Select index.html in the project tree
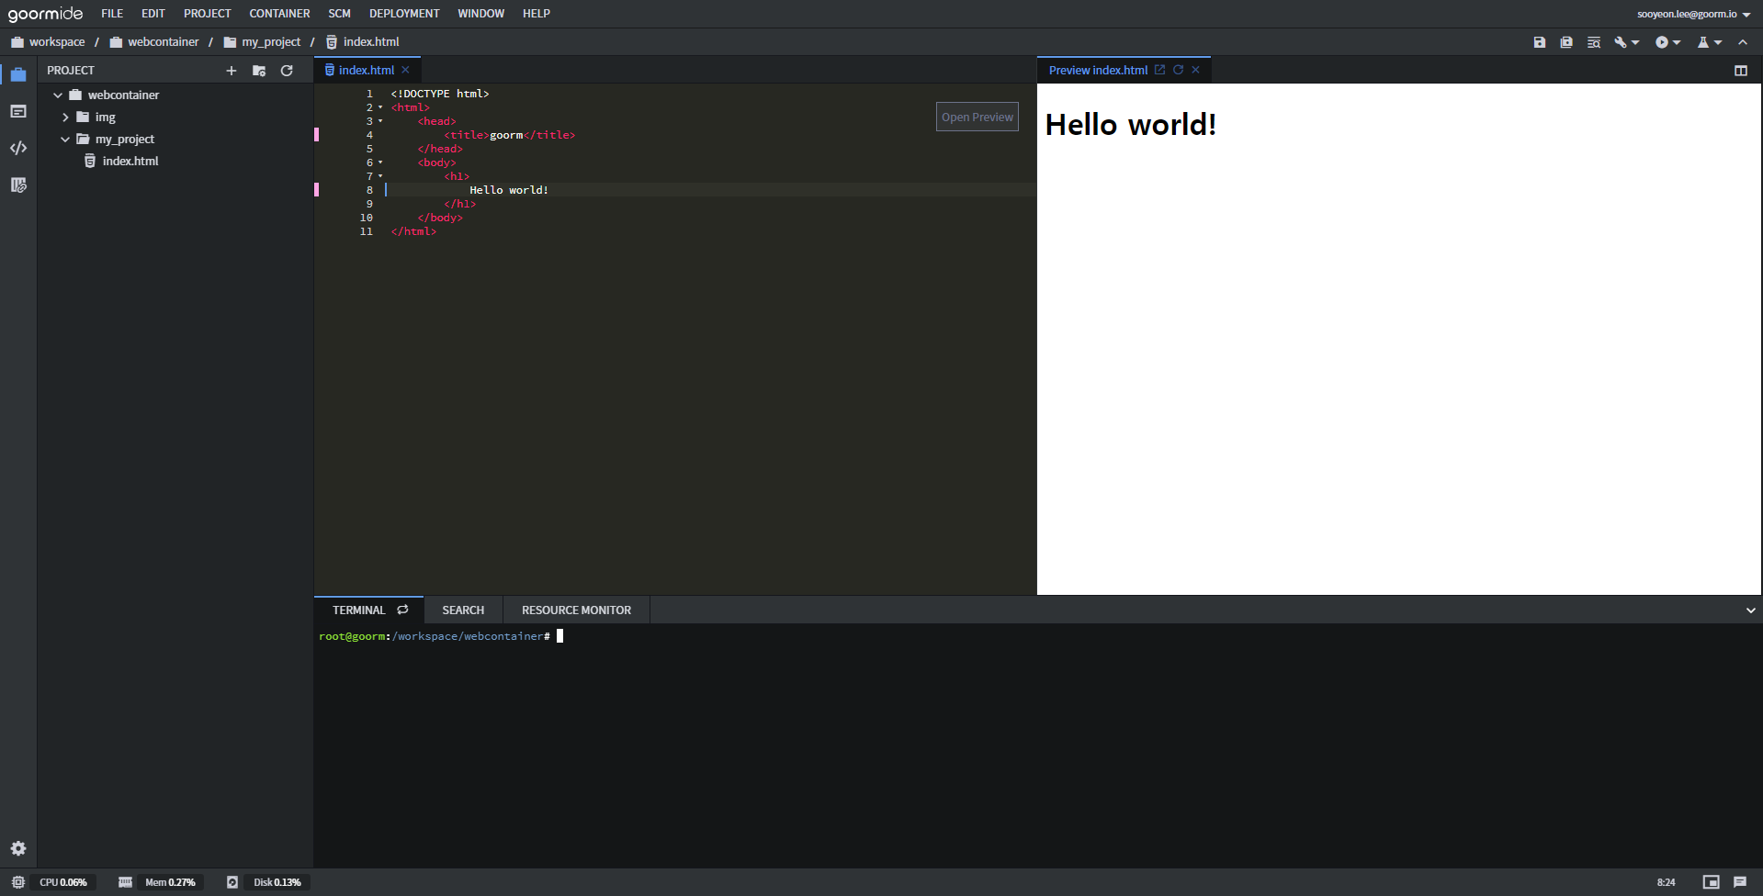The height and width of the screenshot is (896, 1763). pyautogui.click(x=130, y=162)
